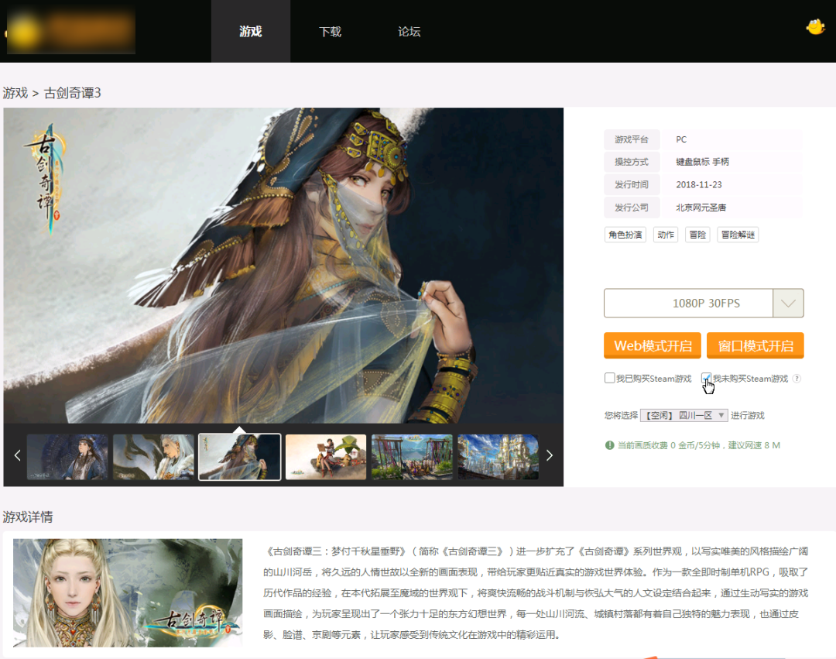Click the green info icon before 当前画质收费
Image resolution: width=836 pixels, height=659 pixels.
coord(609,445)
